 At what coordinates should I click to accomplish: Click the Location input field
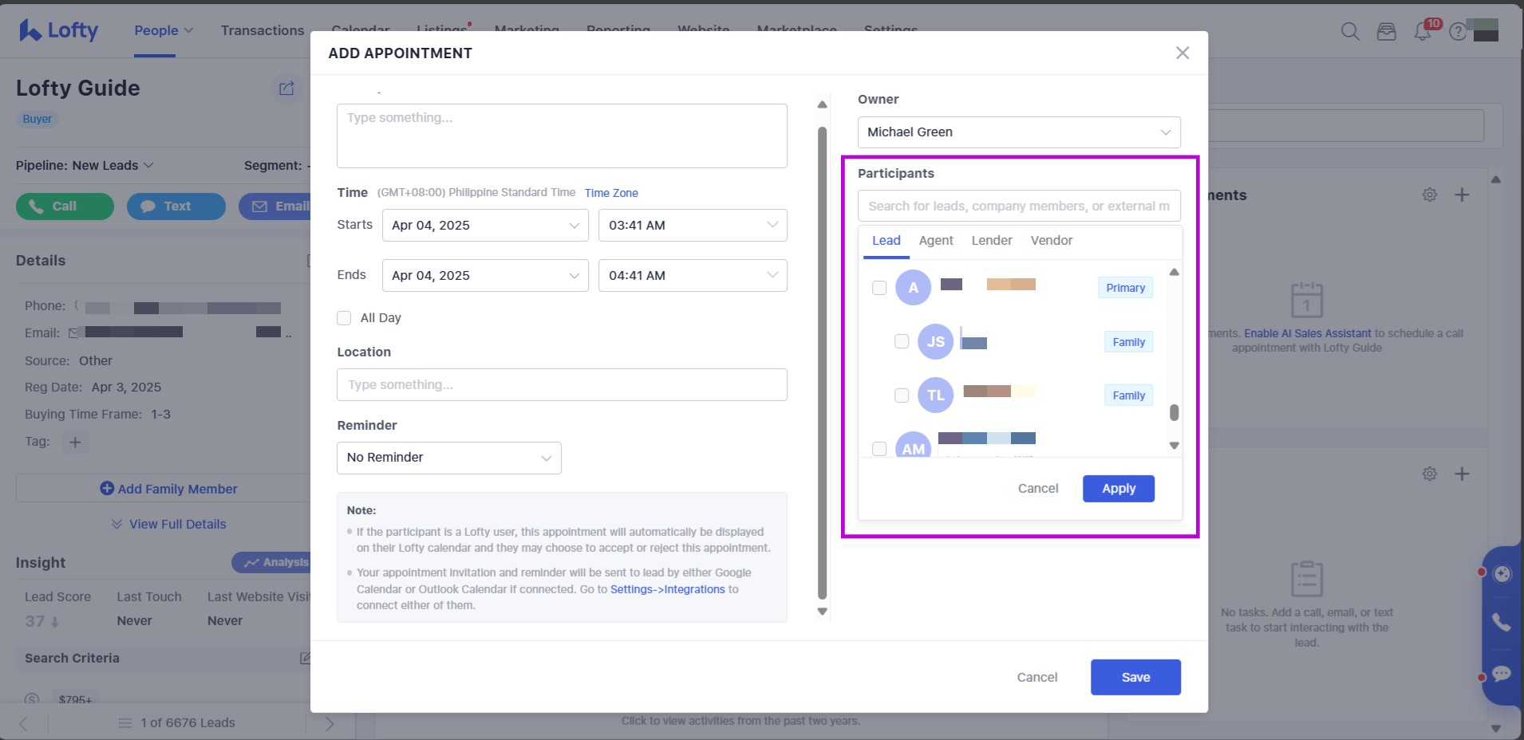[562, 385]
